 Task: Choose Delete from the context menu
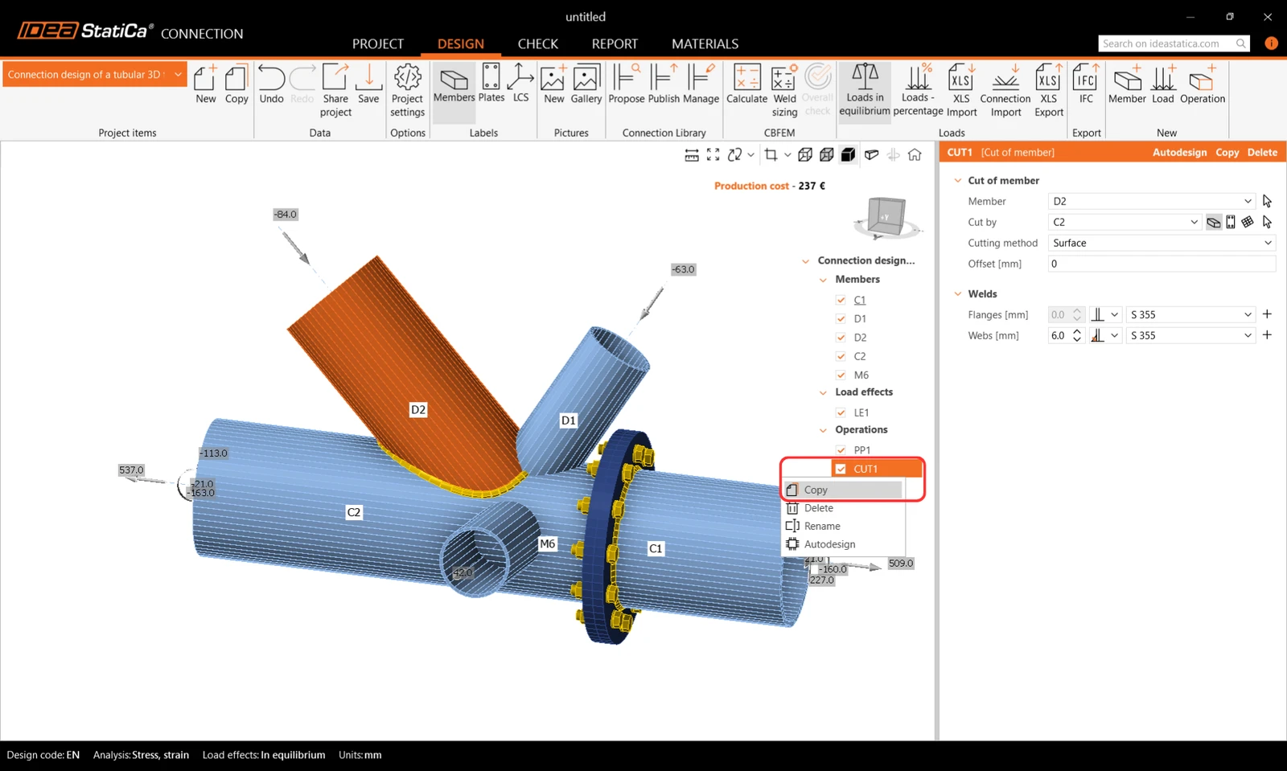pyautogui.click(x=843, y=508)
